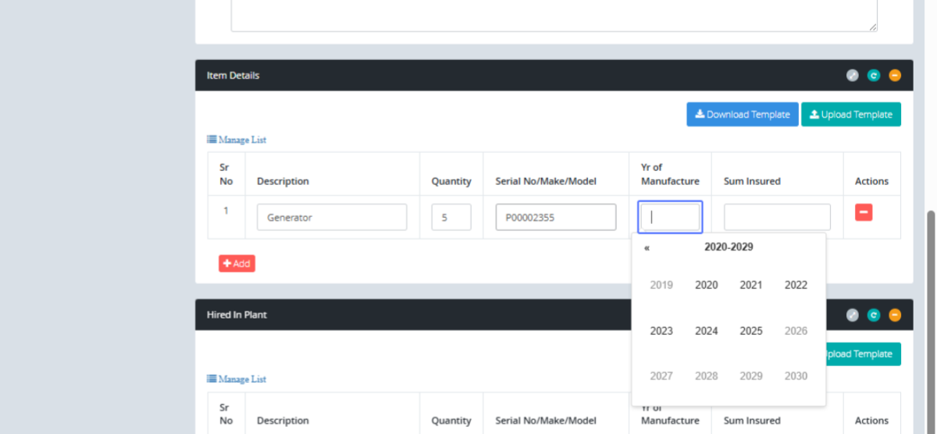Select year 2024 in the picker
Image resolution: width=937 pixels, height=434 pixels.
706,331
